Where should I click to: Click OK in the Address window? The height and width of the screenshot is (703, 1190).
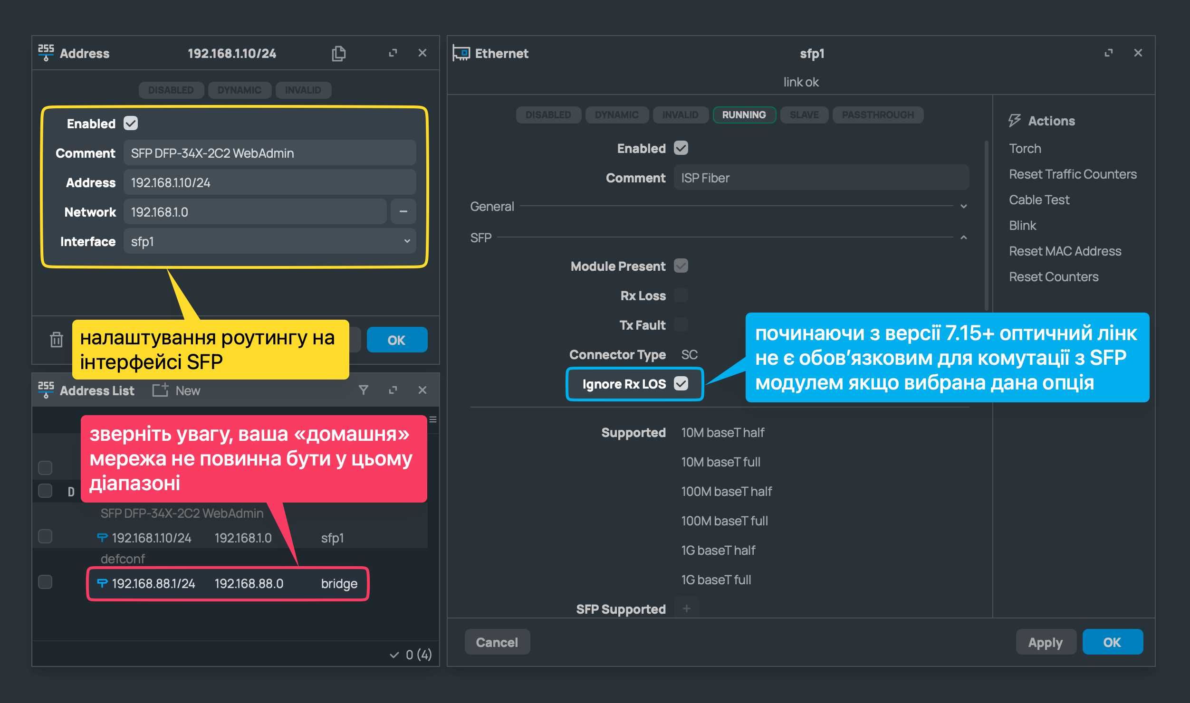click(x=397, y=340)
